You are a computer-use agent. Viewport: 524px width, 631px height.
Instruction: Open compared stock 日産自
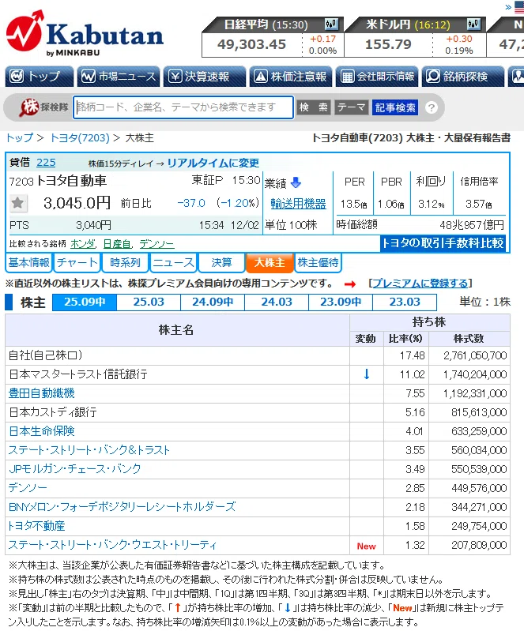[x=117, y=244]
